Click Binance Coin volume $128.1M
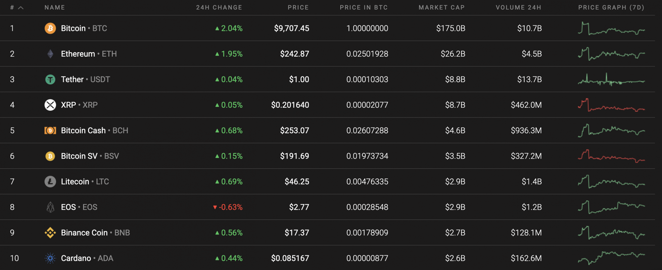This screenshot has width=662, height=270. 526,233
